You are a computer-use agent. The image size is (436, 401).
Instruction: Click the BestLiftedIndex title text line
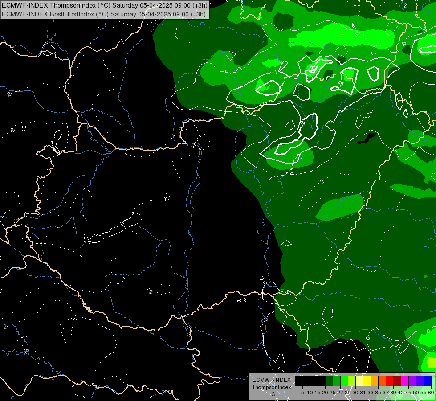pos(103,14)
